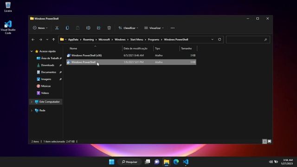The height and width of the screenshot is (167, 297).
Task: Expand the address bar history dropdown
Action: click(213, 39)
